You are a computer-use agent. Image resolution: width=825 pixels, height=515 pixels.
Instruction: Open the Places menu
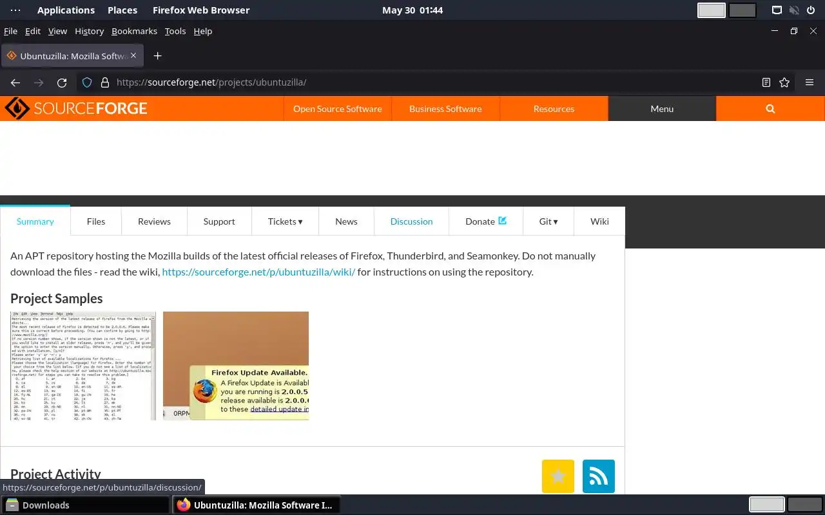coord(122,10)
